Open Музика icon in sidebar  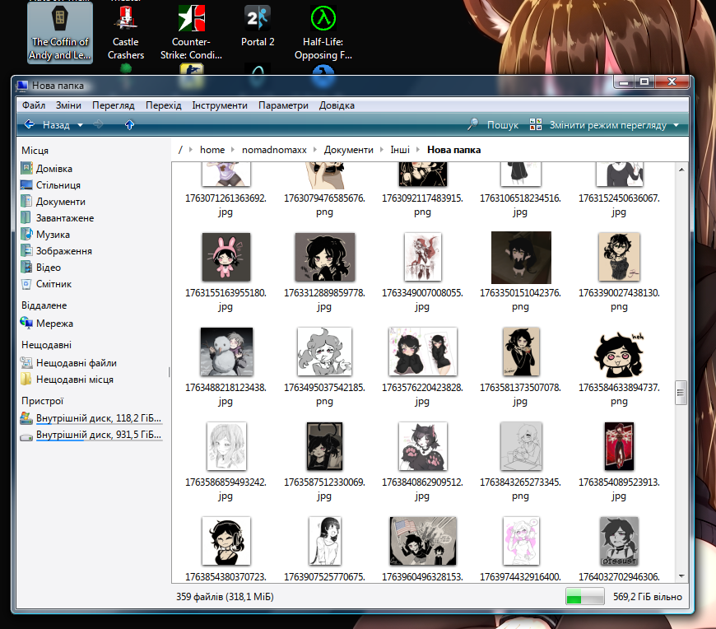pyautogui.click(x=26, y=234)
